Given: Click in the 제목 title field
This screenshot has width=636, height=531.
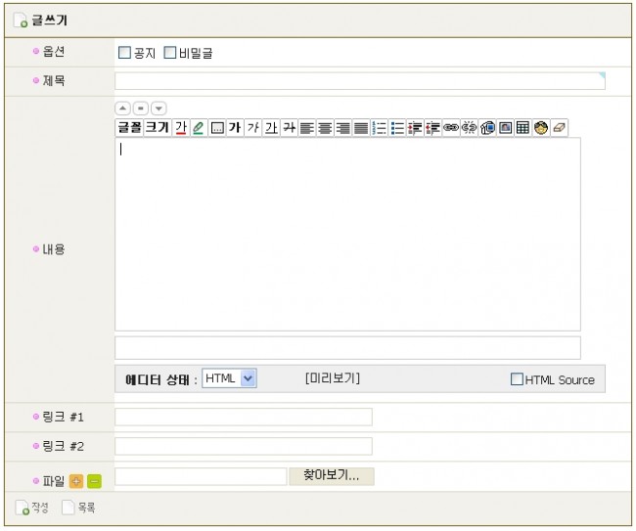Looking at the screenshot, I should tap(360, 81).
